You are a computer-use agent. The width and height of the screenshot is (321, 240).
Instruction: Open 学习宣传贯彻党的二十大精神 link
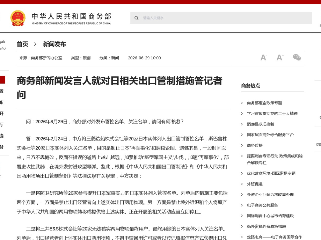tap(272, 113)
